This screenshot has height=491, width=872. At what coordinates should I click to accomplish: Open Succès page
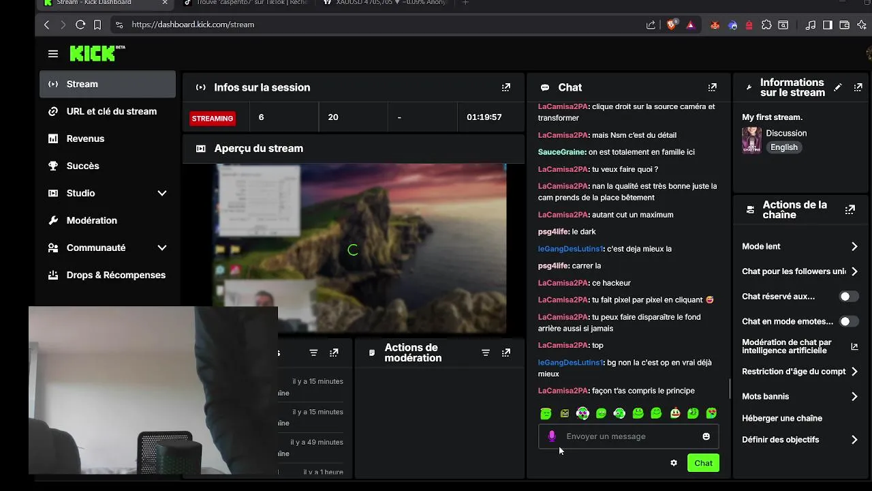[107, 166]
